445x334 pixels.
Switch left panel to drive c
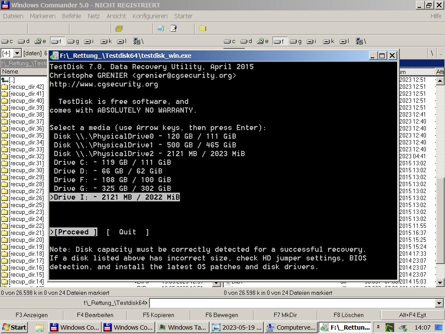[x=7, y=41]
